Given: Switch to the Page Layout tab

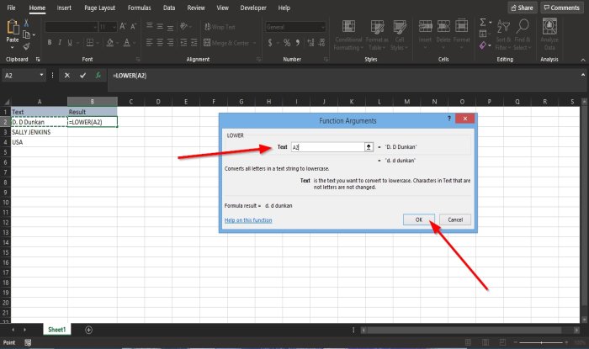Looking at the screenshot, I should coord(101,8).
